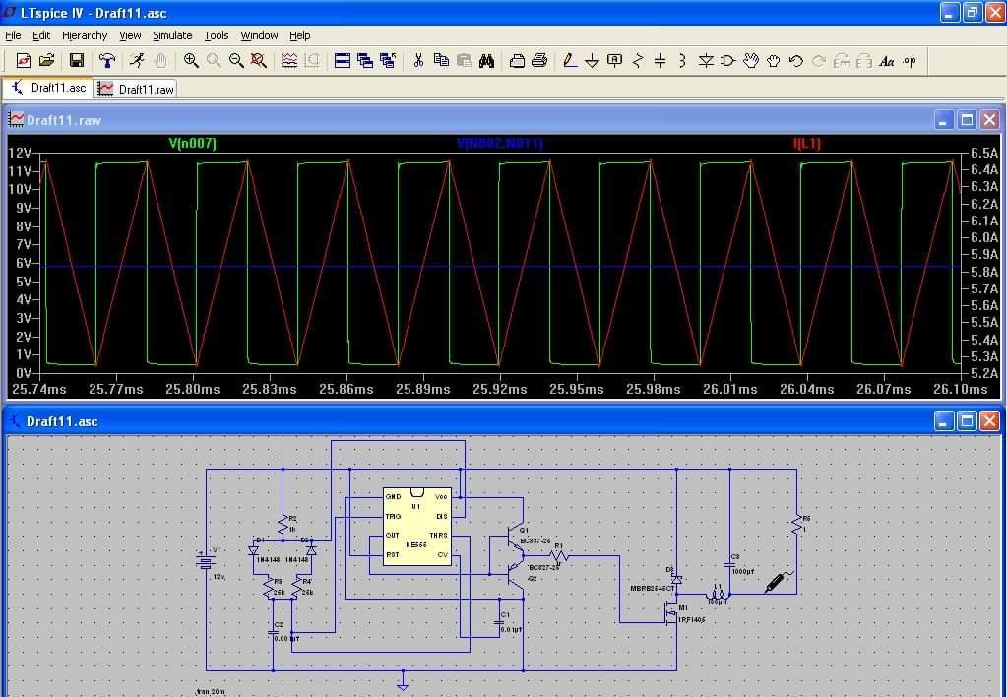Open the Tools menu
1007x697 pixels.
coord(217,35)
